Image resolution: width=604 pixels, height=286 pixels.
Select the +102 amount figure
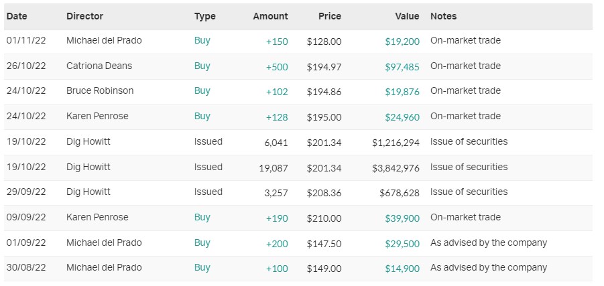[276, 92]
